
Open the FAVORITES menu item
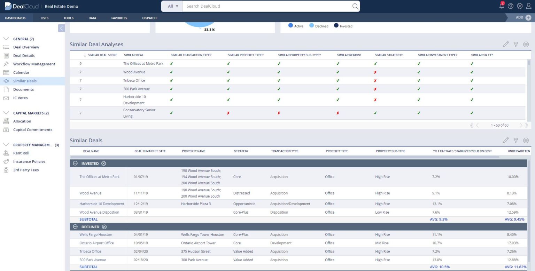pyautogui.click(x=119, y=18)
